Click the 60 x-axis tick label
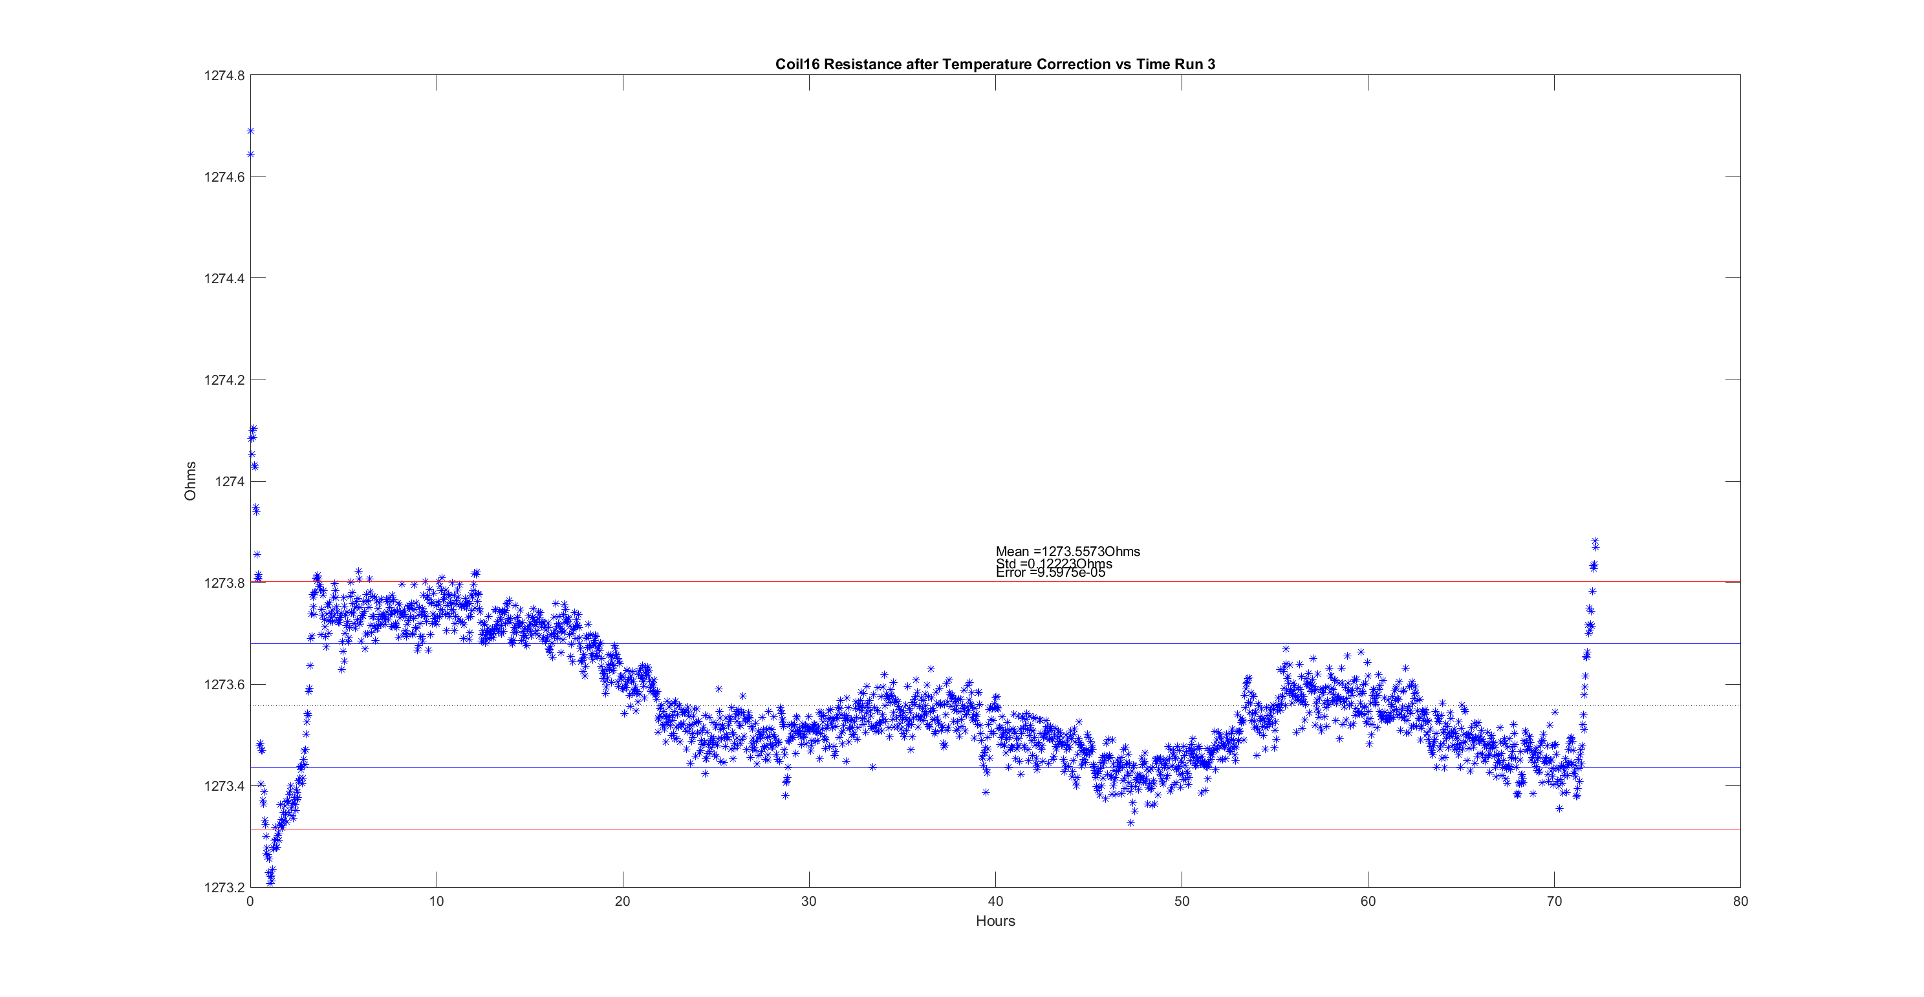1924x997 pixels. click(x=1368, y=901)
